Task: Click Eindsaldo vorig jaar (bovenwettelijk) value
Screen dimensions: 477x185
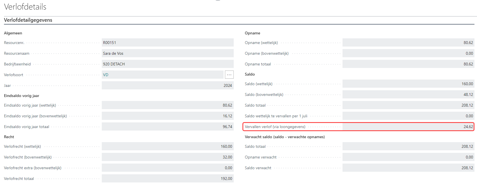Action: (x=167, y=116)
